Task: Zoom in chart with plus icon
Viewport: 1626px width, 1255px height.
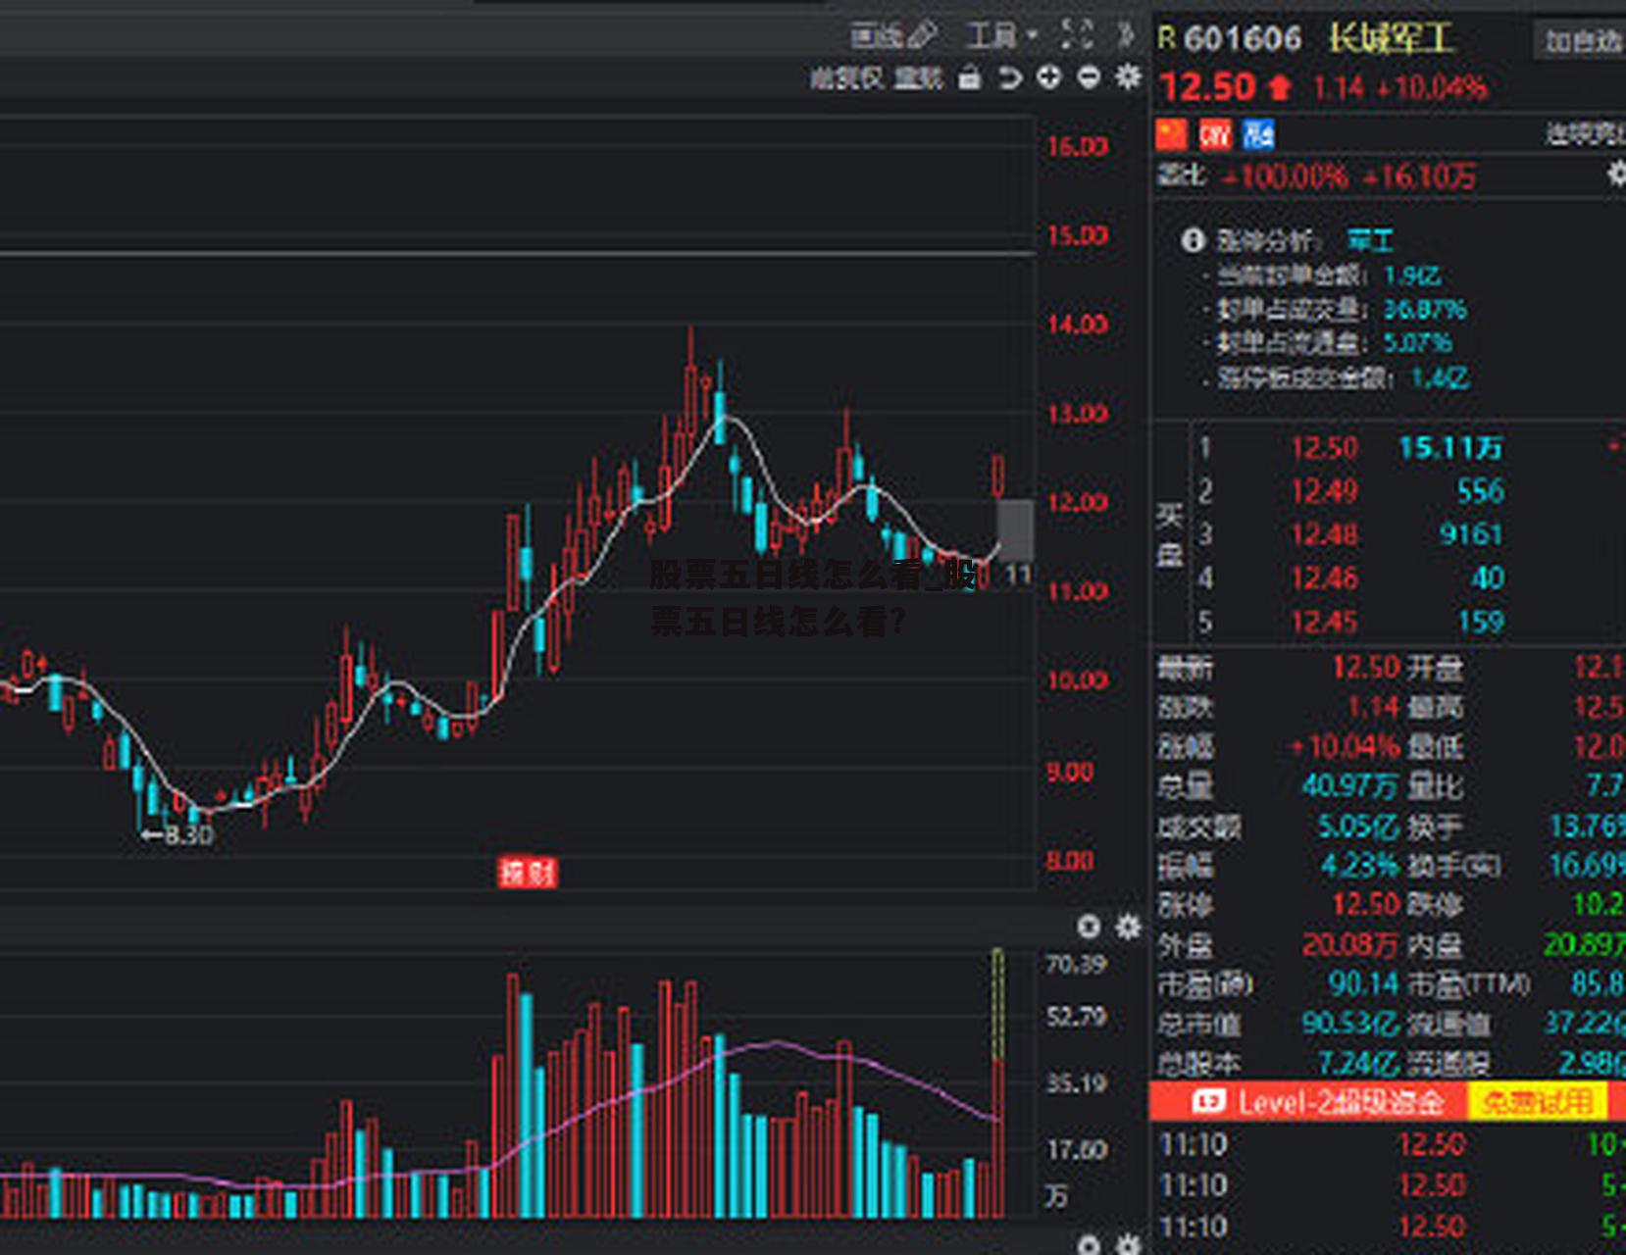Action: tap(1049, 76)
